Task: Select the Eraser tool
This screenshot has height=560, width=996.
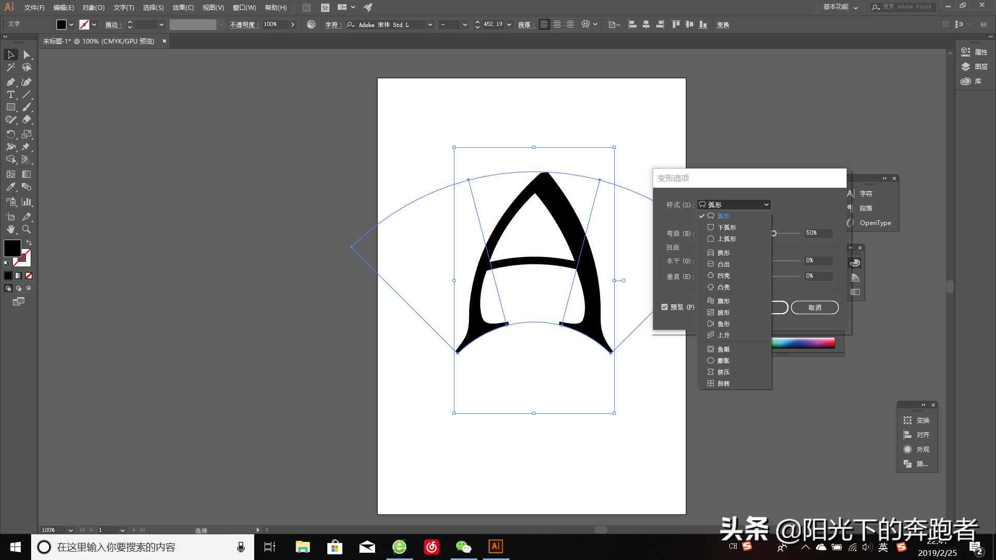Action: click(x=26, y=119)
